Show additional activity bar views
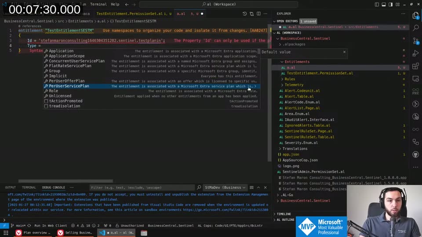This screenshot has width=422, height=237. click(x=415, y=167)
